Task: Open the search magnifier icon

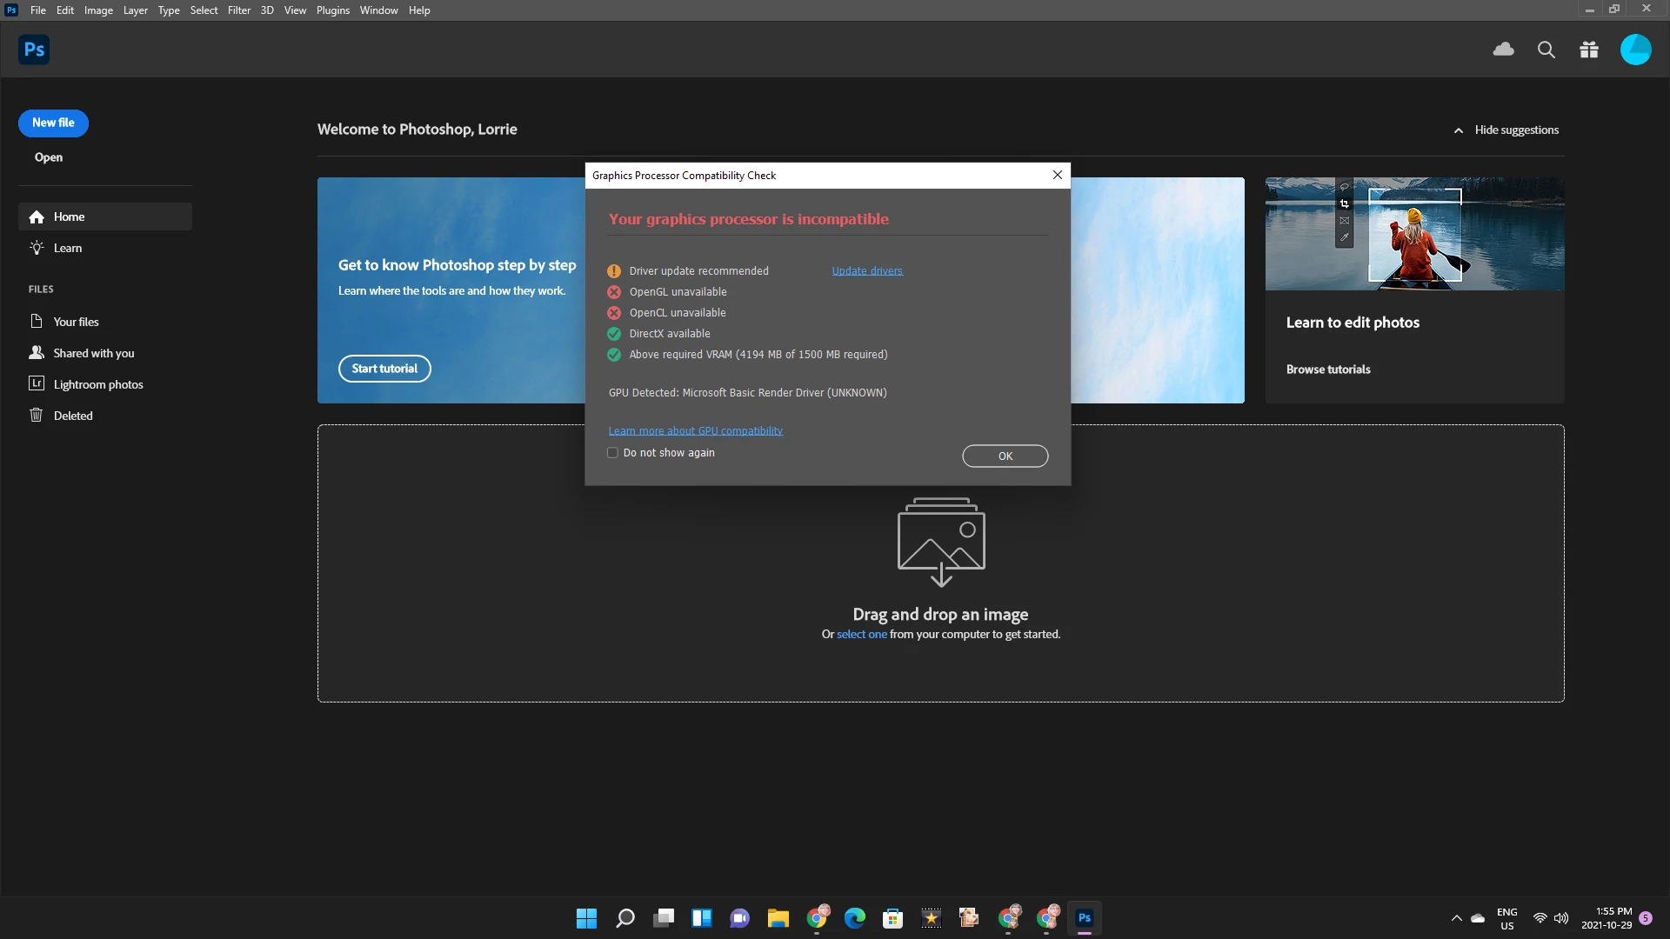Action: click(1546, 50)
